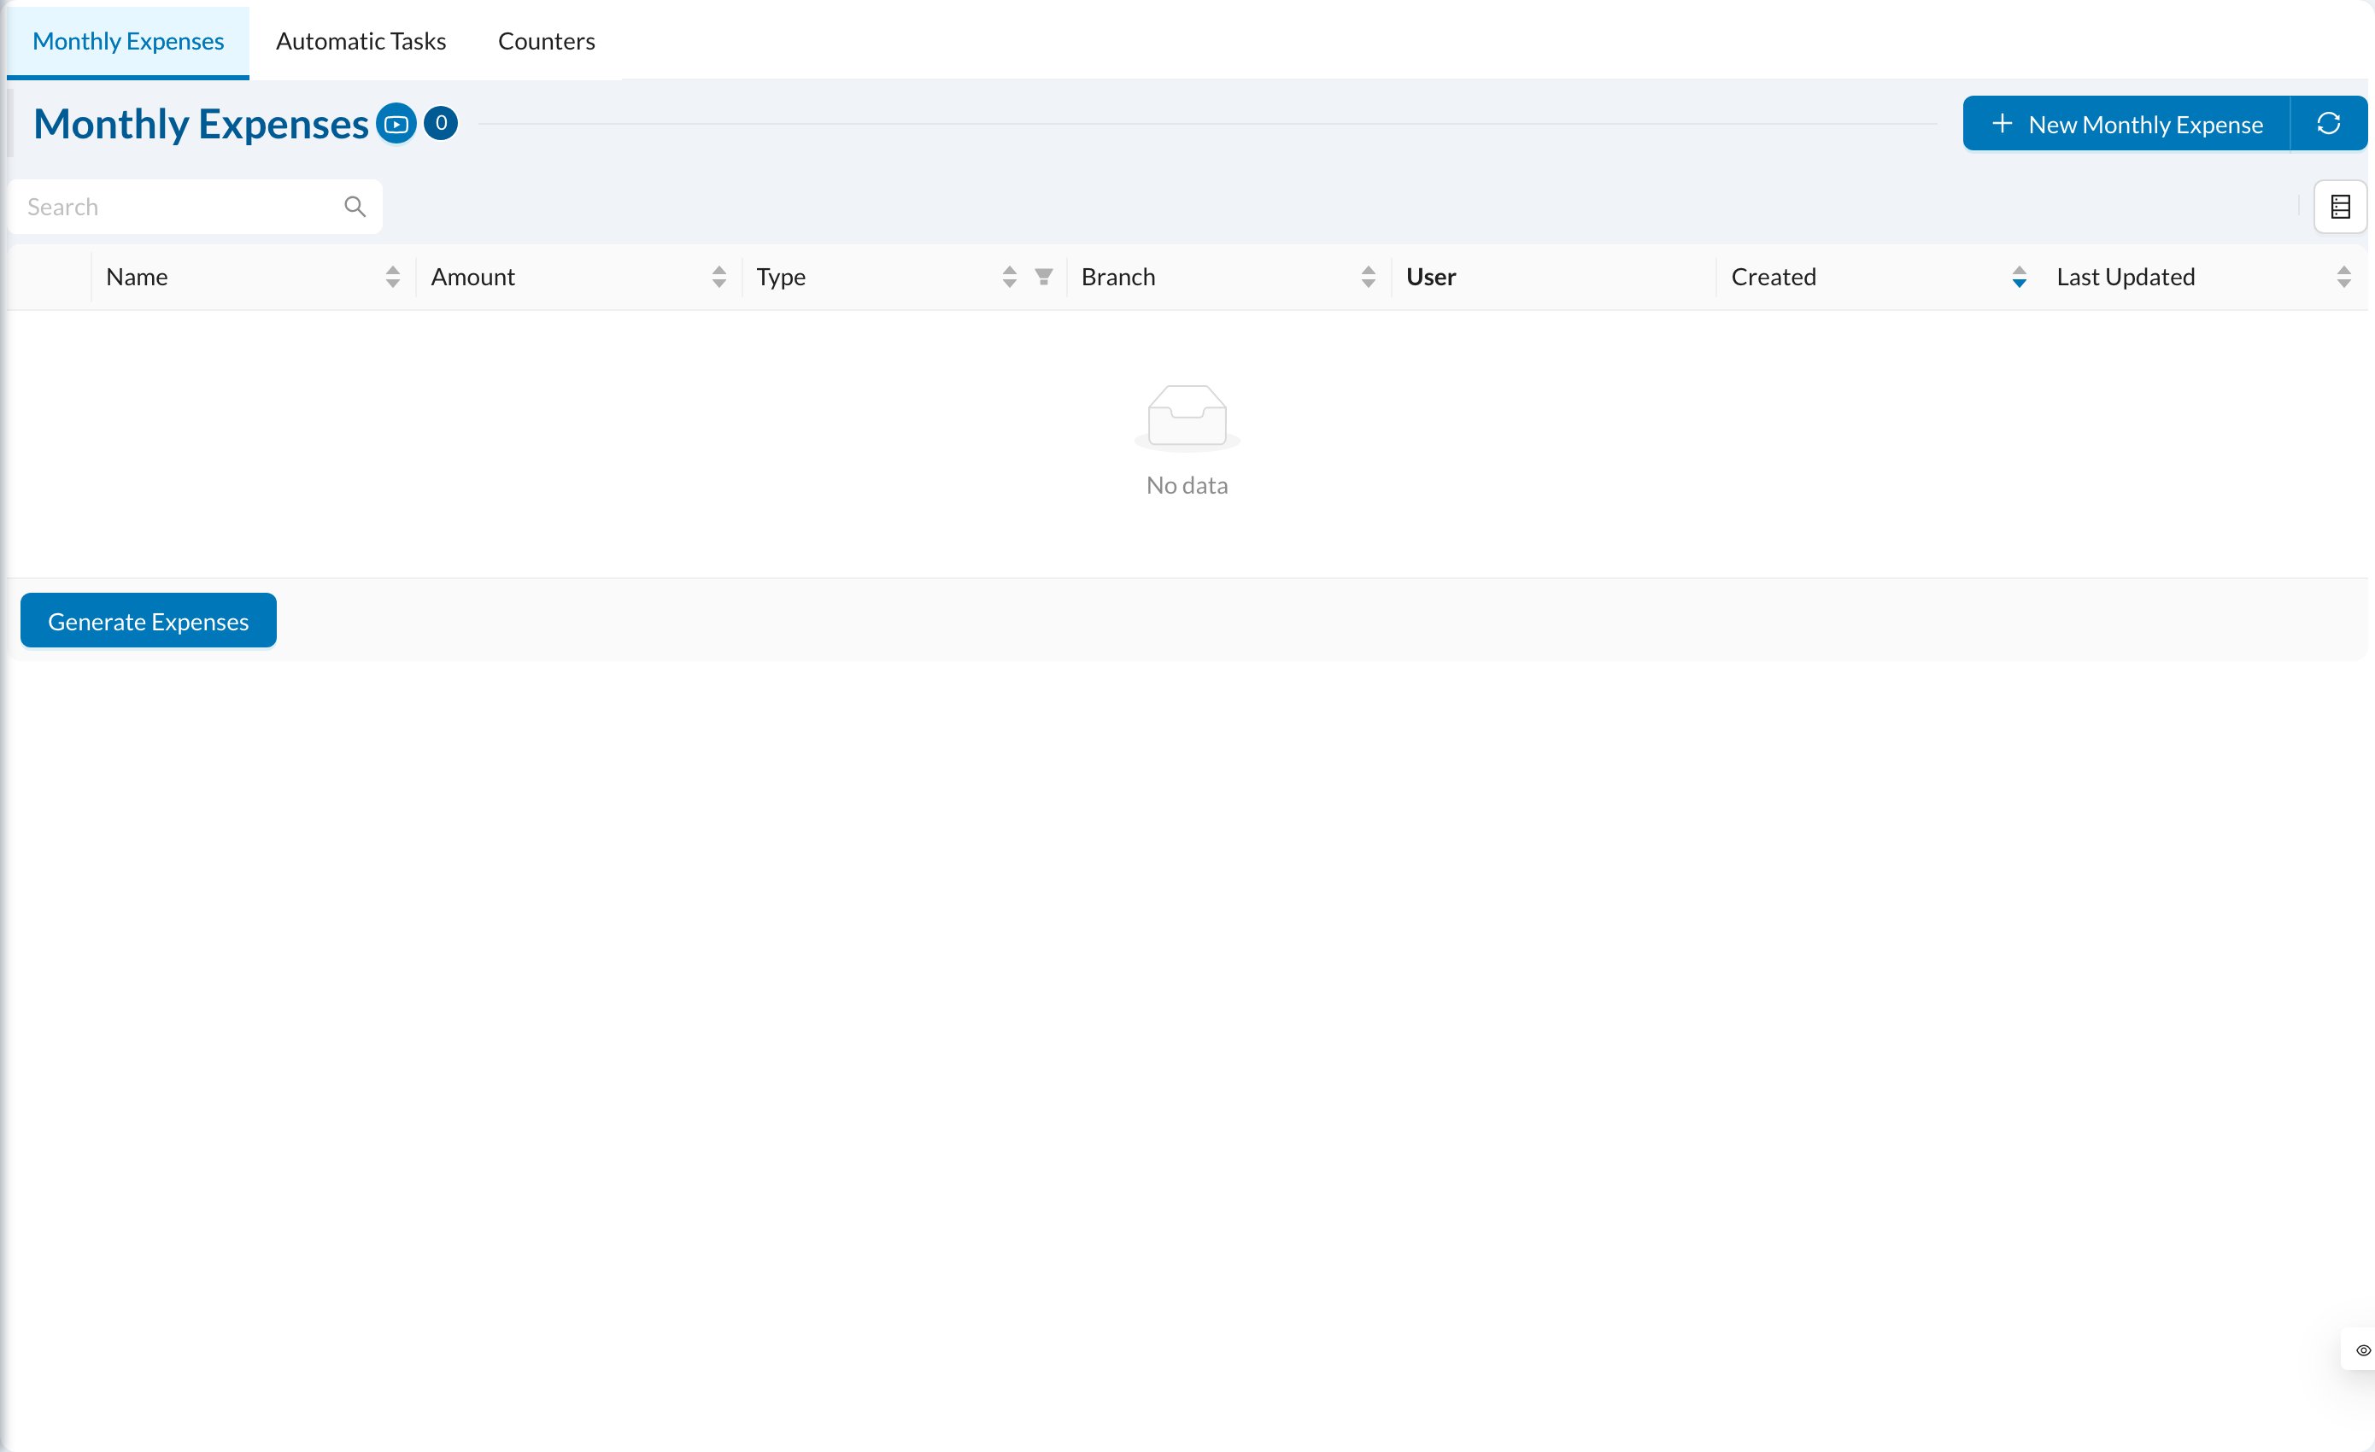Click the No data placeholder text
The width and height of the screenshot is (2375, 1452).
1187,486
